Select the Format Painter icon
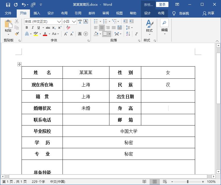 16,33
